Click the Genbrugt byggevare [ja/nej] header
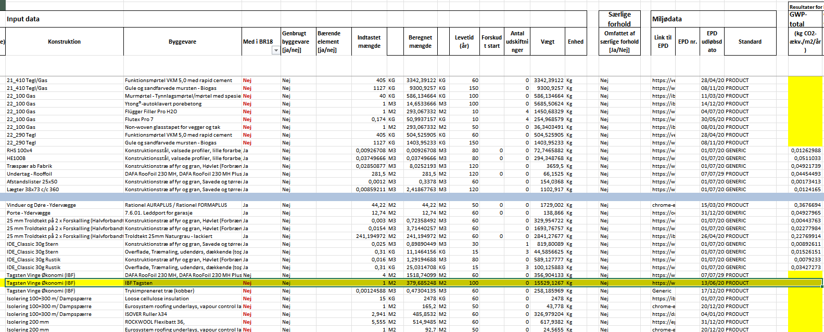 point(298,42)
